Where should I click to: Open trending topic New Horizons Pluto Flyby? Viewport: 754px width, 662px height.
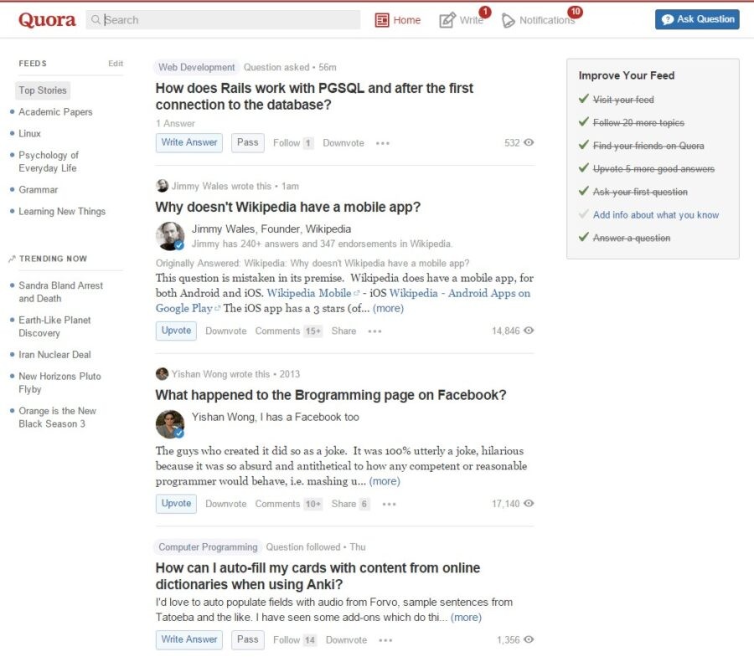(59, 382)
